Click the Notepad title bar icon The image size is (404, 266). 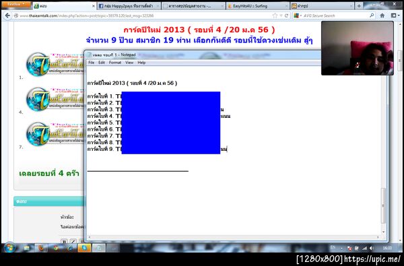(89, 55)
